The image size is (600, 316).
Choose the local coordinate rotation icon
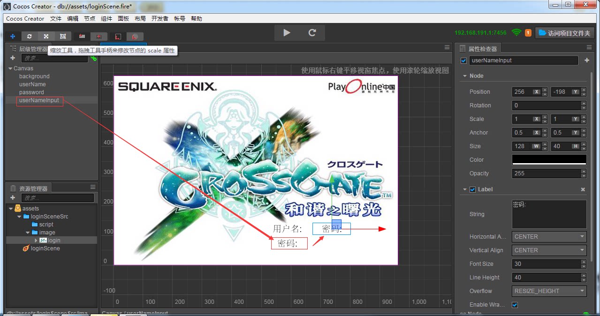118,36
